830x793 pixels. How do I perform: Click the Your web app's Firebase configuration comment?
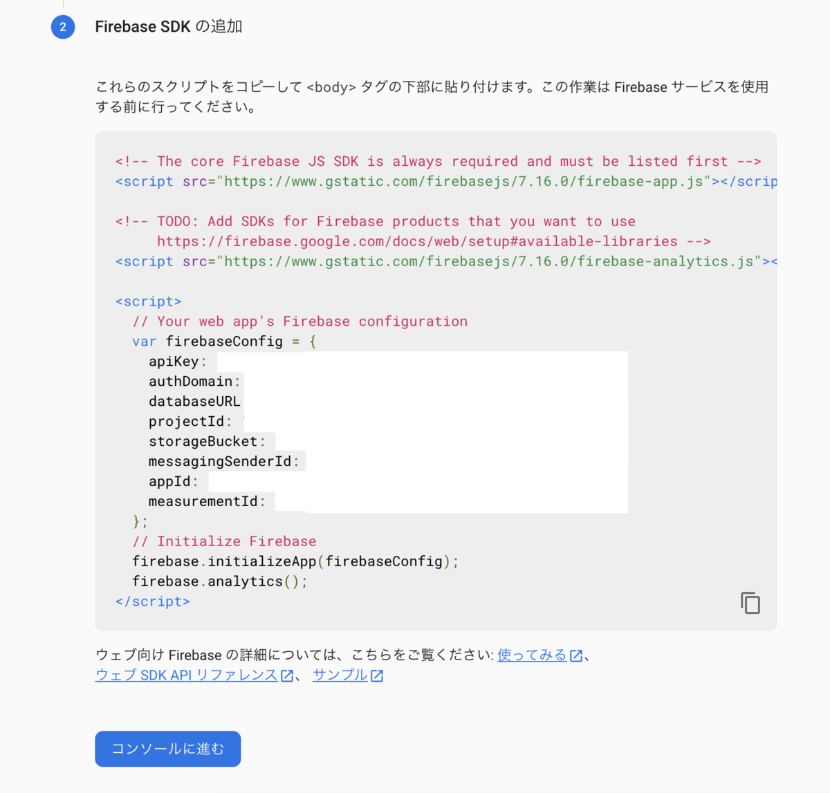300,321
